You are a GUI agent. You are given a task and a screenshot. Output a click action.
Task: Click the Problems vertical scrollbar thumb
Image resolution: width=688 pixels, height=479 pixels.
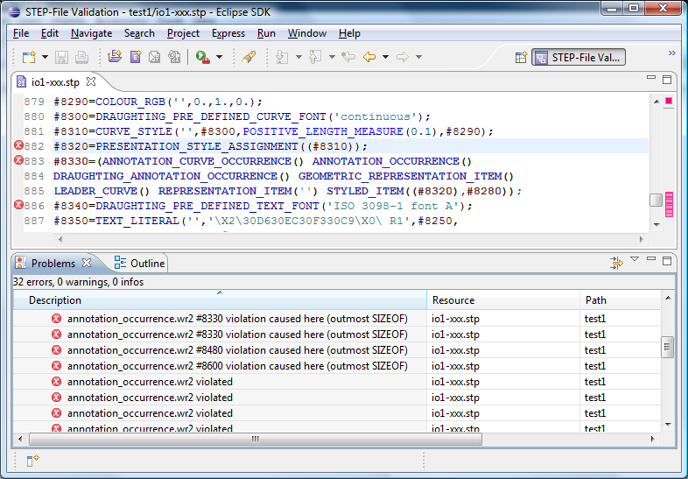tap(667, 348)
